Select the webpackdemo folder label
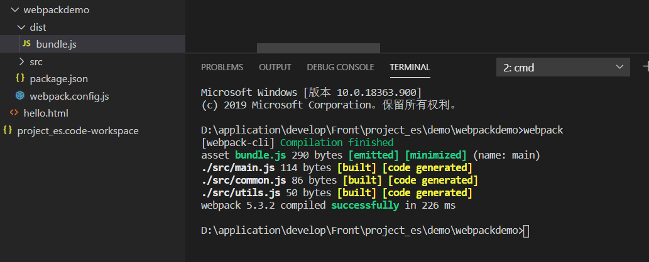Screen dimensions: 649x262 (57, 10)
